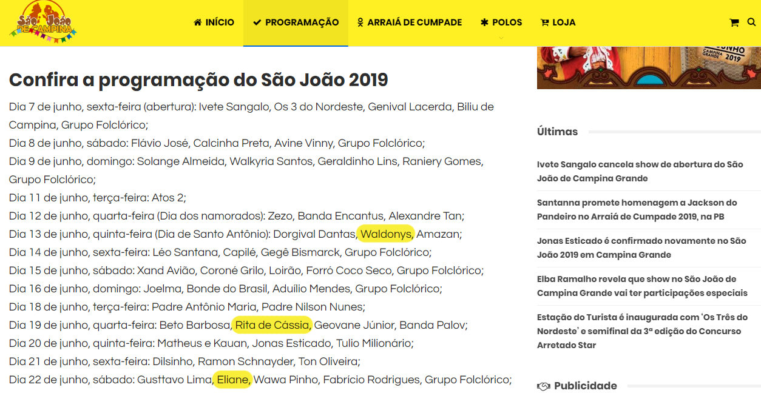Click the São João de Campina logo

44,22
